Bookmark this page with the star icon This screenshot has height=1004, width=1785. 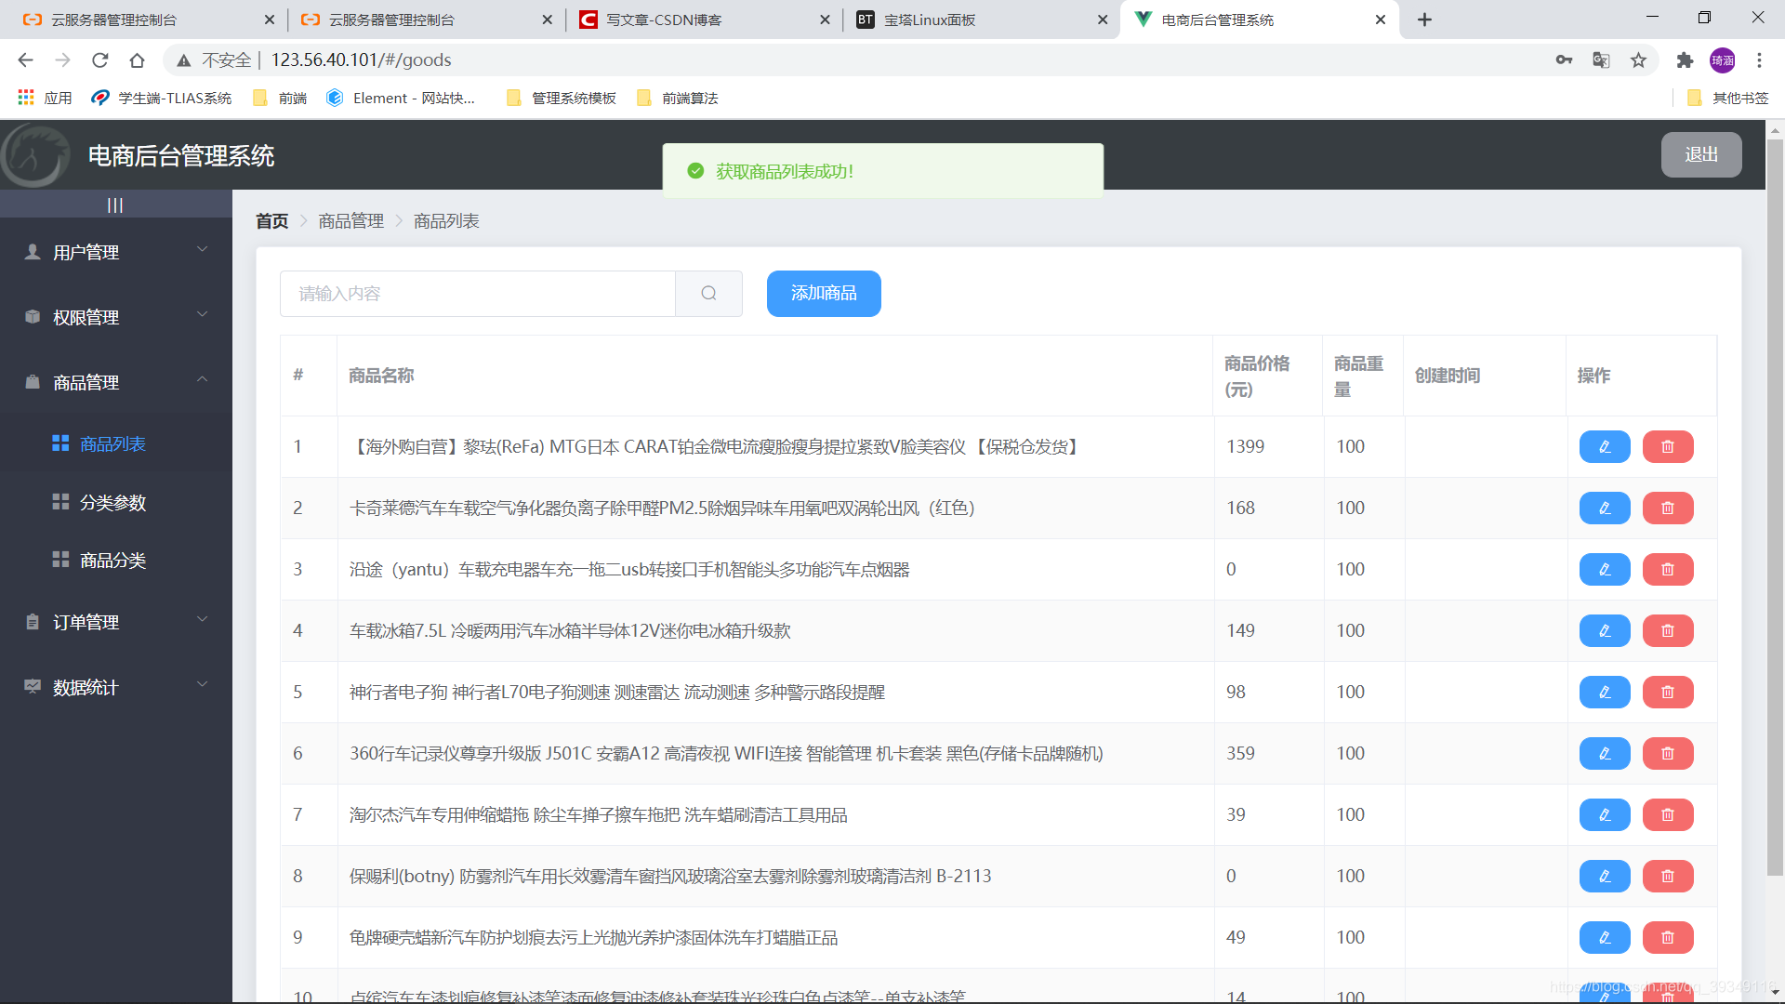1638,60
